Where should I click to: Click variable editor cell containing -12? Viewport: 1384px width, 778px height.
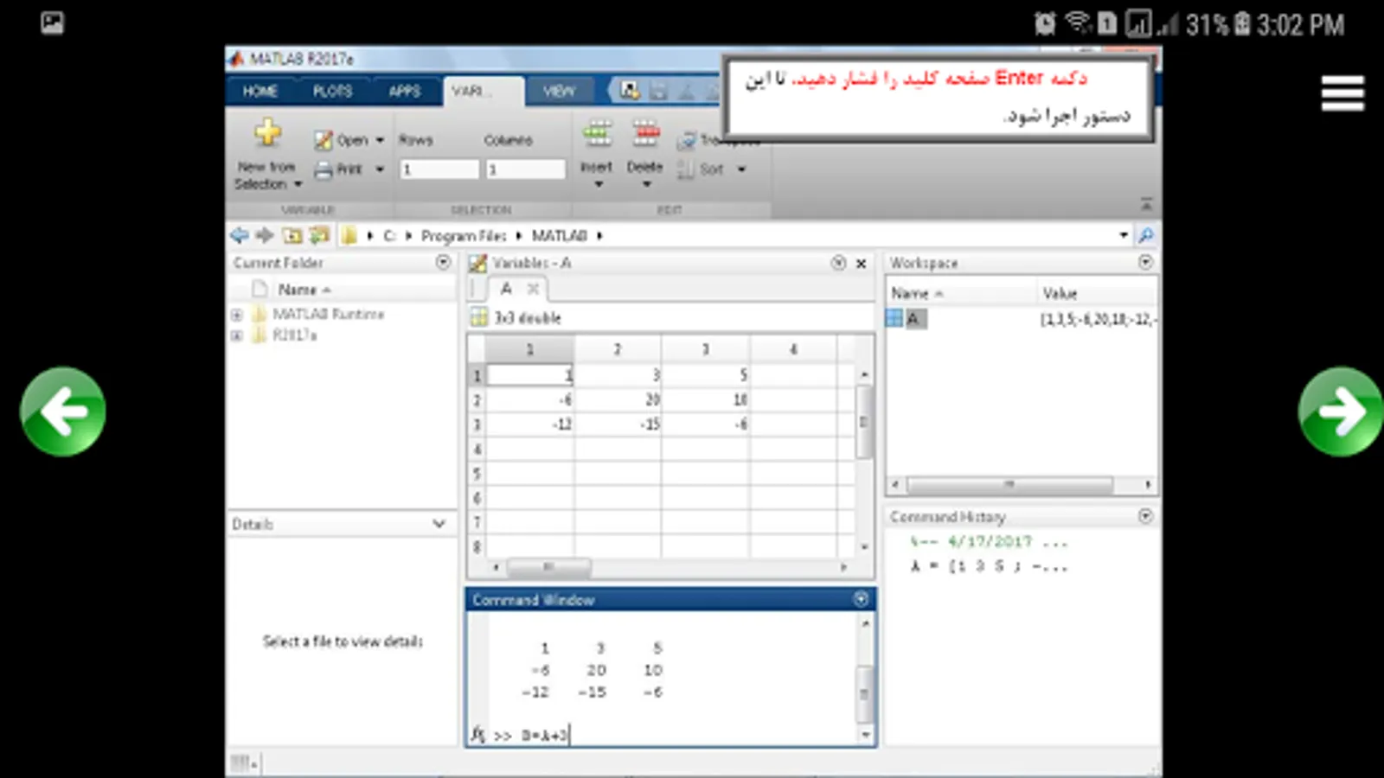click(529, 424)
